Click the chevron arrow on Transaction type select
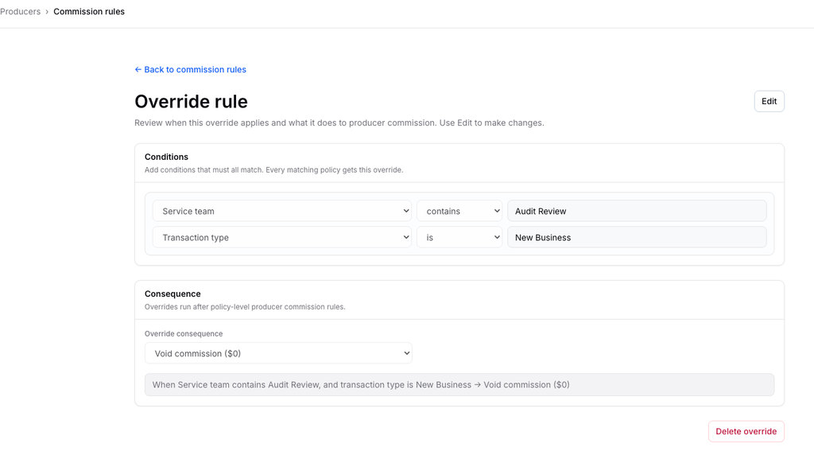 coord(406,237)
